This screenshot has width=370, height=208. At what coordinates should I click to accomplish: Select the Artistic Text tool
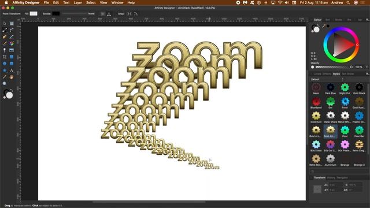coord(12,70)
